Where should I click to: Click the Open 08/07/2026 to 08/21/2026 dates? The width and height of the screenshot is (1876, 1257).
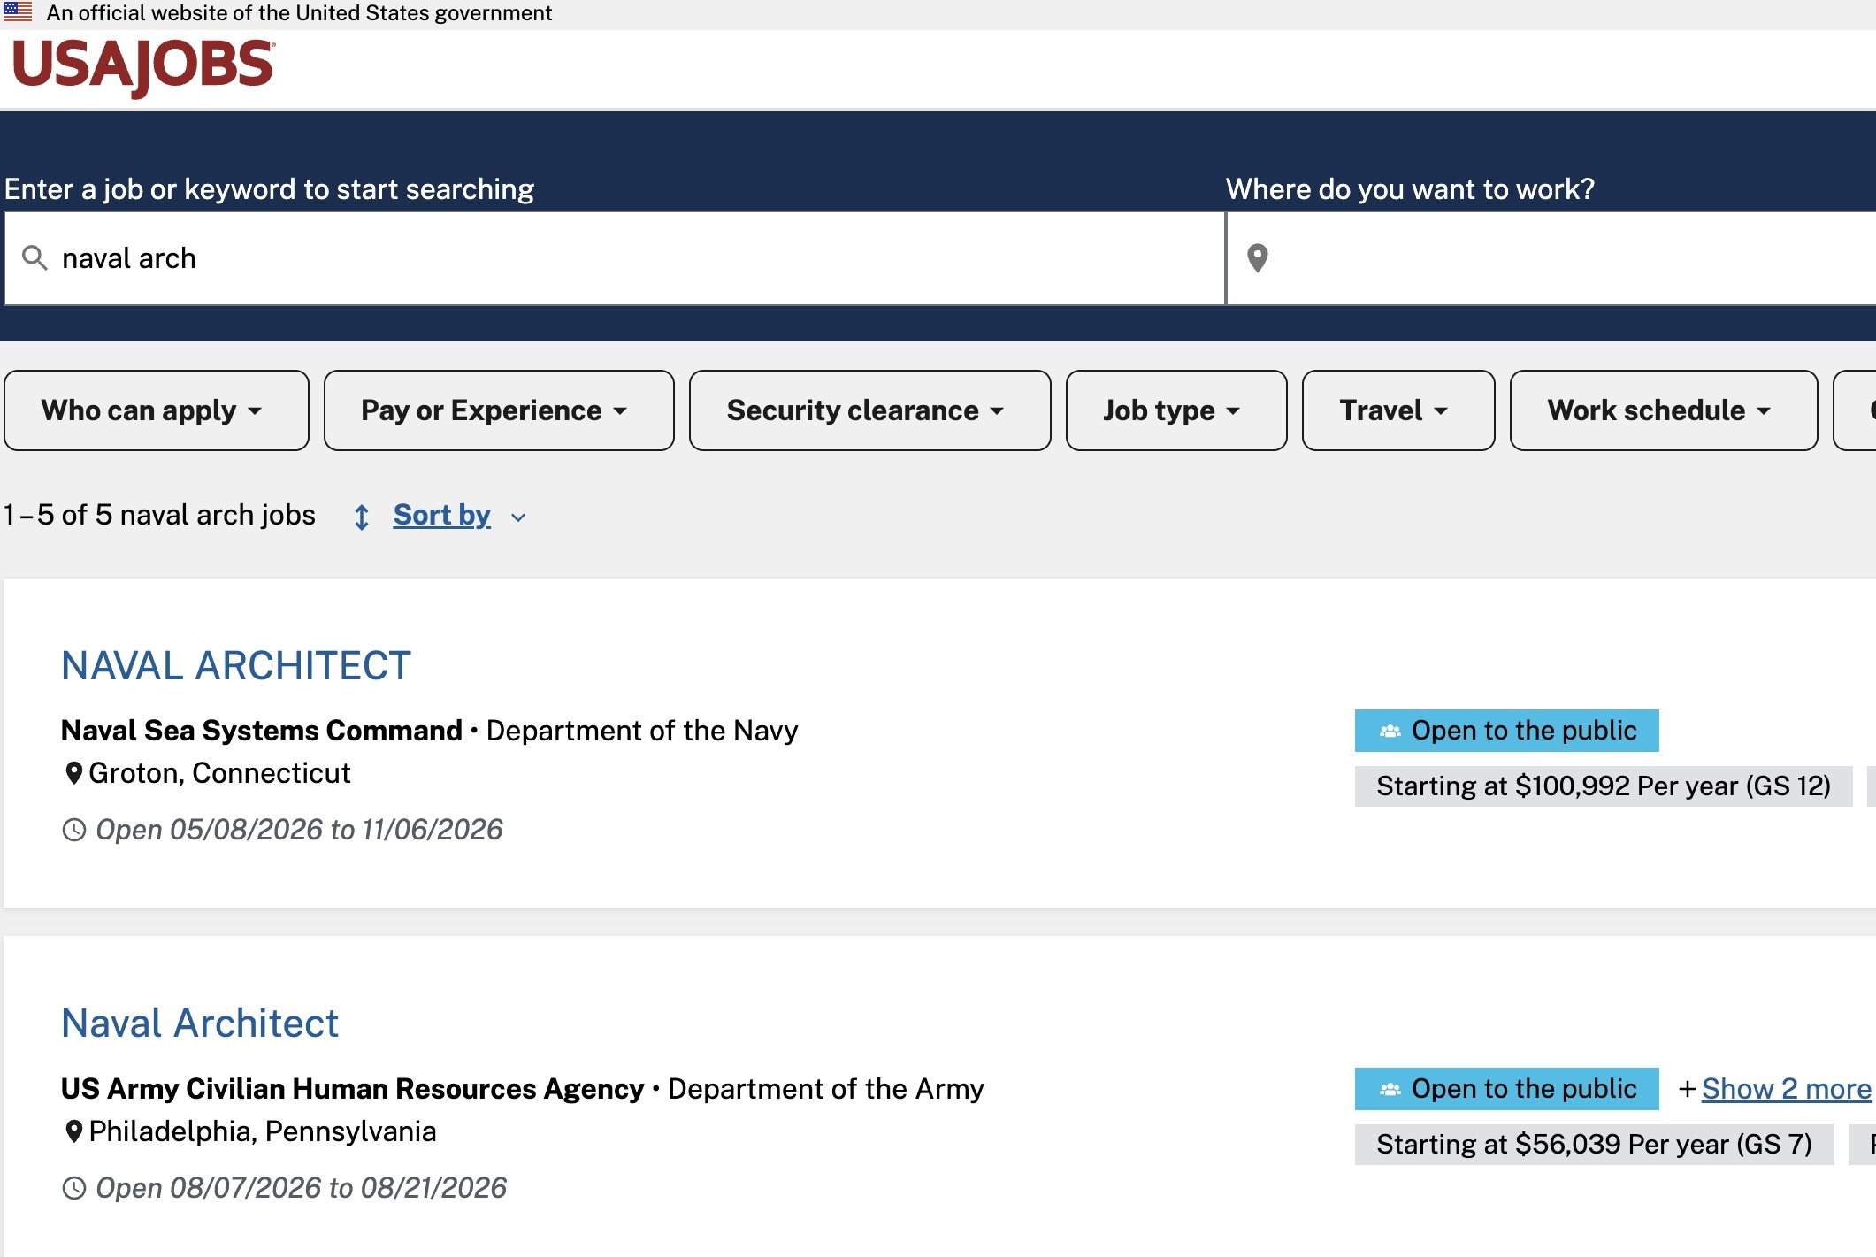tap(301, 1188)
